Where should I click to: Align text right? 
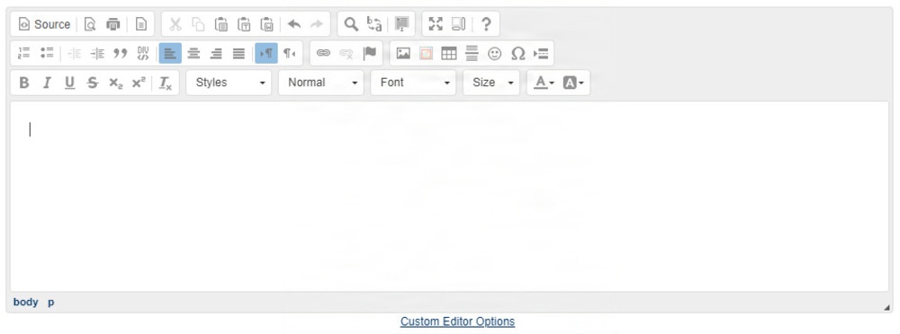(216, 53)
